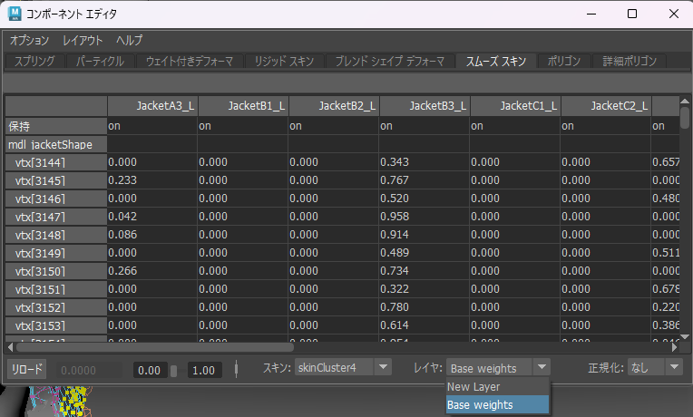Click the 0.343 cell in the vtx[3144] row
This screenshot has height=417, width=693.
tap(424, 162)
